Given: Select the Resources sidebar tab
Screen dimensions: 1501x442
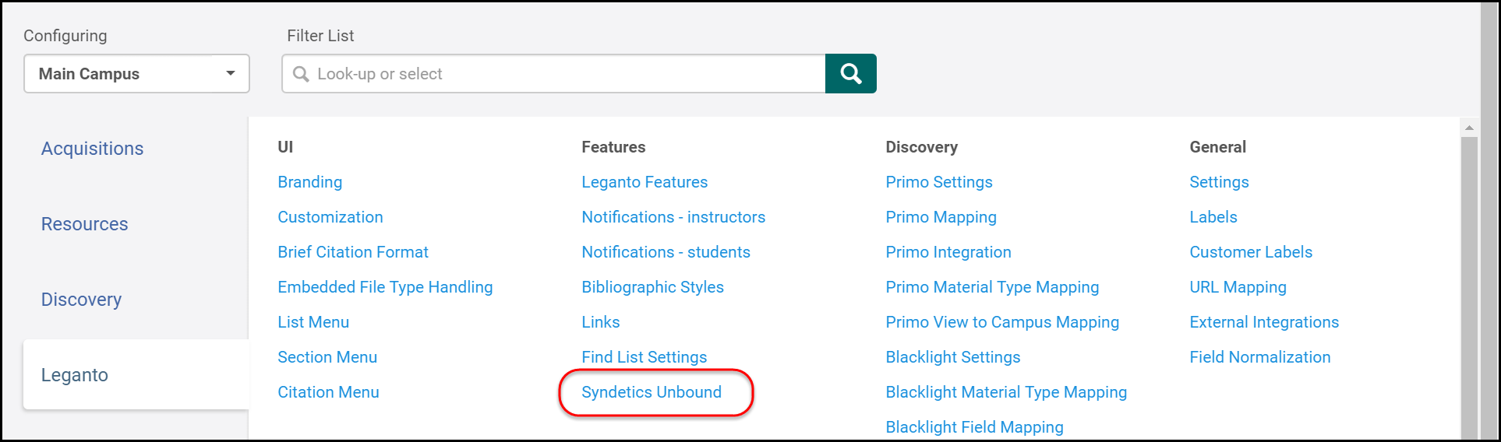Looking at the screenshot, I should pyautogui.click(x=84, y=224).
